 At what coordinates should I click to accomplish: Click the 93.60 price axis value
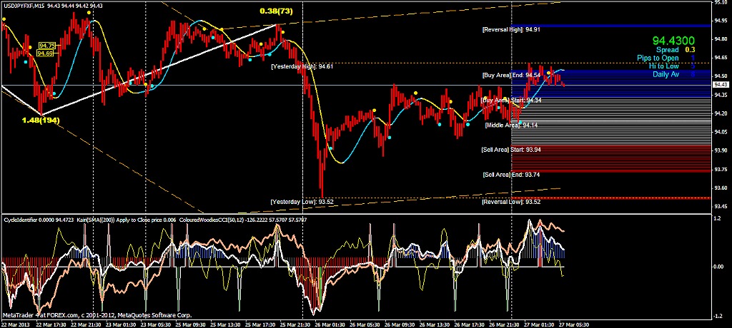(720, 188)
